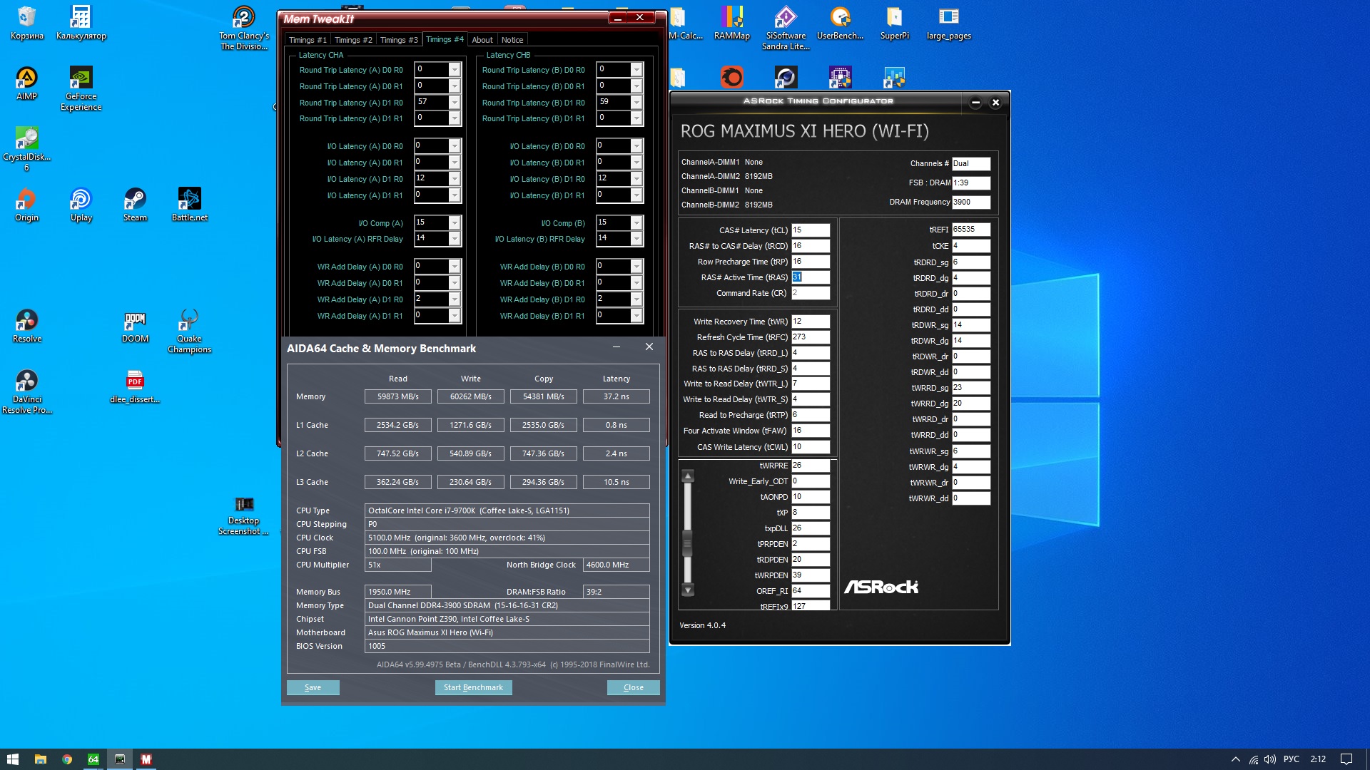Open Chrome from the taskbar
The width and height of the screenshot is (1370, 770).
pos(66,759)
